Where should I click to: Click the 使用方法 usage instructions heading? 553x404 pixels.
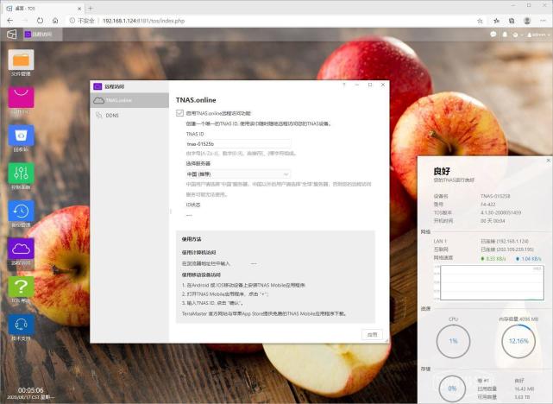tap(192, 239)
